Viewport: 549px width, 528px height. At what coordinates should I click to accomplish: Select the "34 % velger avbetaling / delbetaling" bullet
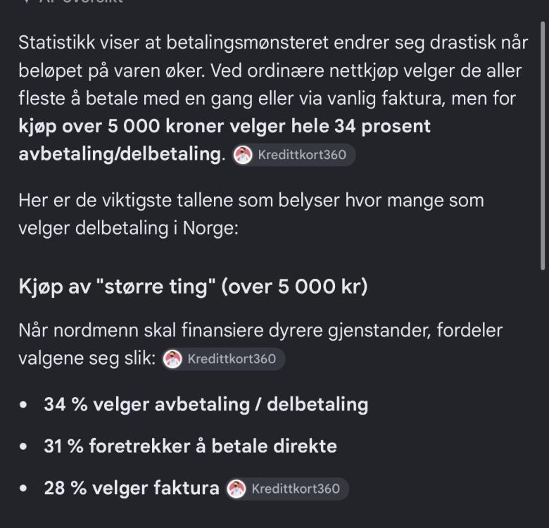pos(206,404)
